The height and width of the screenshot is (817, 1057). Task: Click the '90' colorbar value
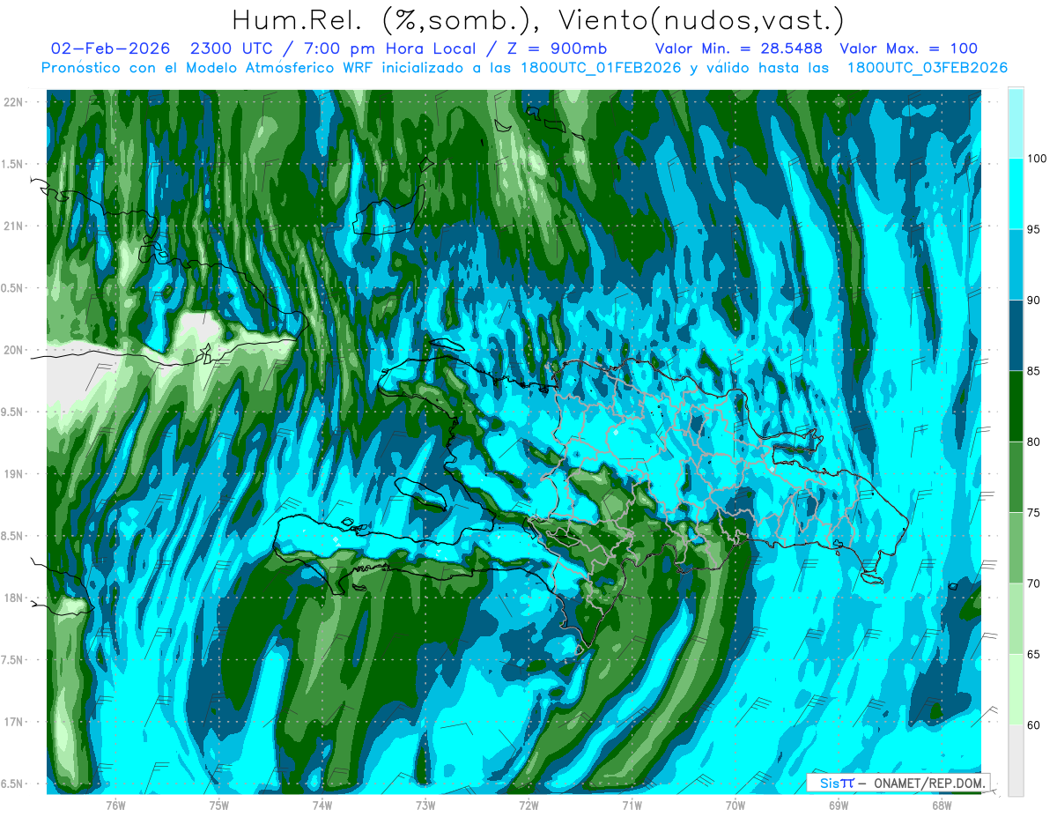1033,301
